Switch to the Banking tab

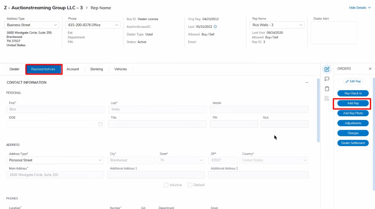pyautogui.click(x=96, y=69)
